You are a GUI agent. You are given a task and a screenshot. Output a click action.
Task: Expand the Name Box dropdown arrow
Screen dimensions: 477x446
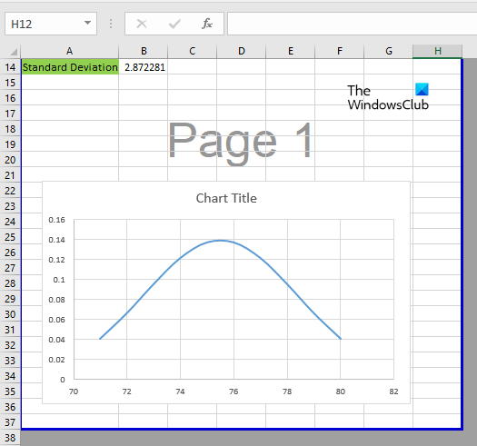(87, 23)
